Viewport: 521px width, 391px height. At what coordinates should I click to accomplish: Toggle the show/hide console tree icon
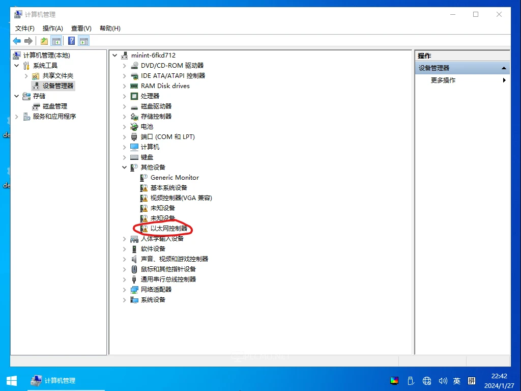click(56, 41)
